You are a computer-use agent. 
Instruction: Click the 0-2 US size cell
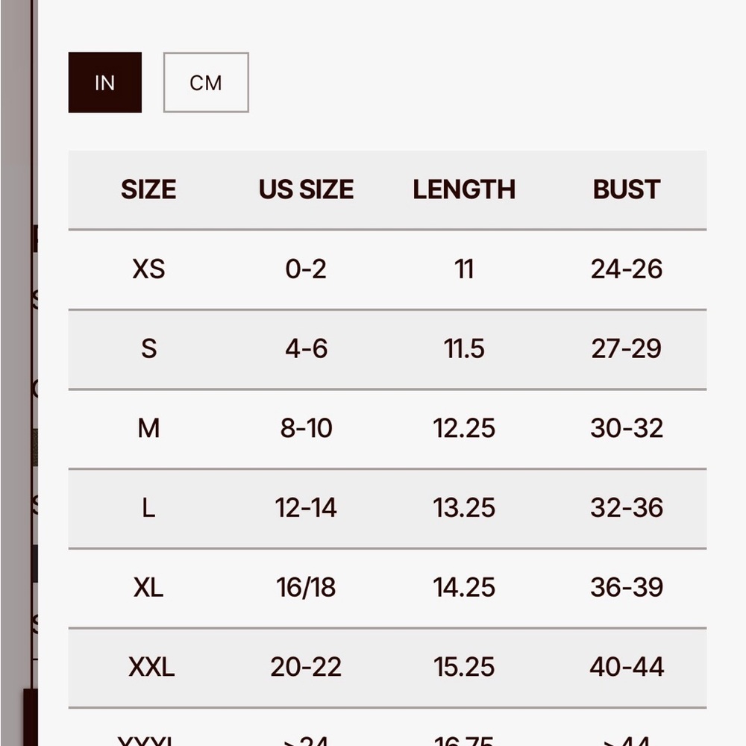[x=306, y=269]
